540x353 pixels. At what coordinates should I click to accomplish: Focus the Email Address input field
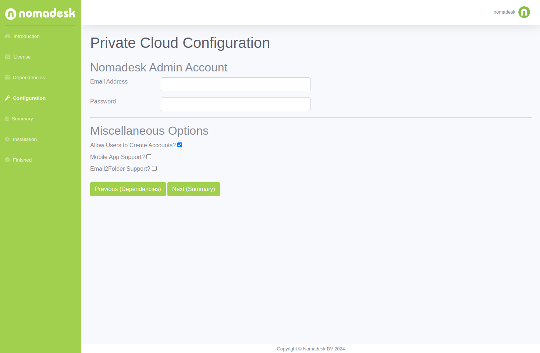pyautogui.click(x=236, y=84)
